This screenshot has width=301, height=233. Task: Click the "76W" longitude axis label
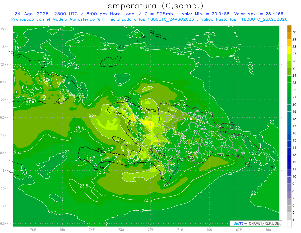[33, 230]
